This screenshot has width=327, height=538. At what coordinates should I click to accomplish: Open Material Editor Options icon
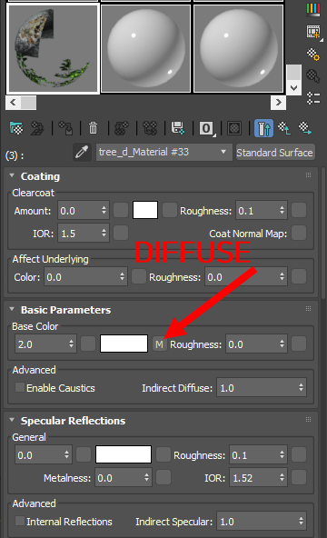click(x=313, y=55)
